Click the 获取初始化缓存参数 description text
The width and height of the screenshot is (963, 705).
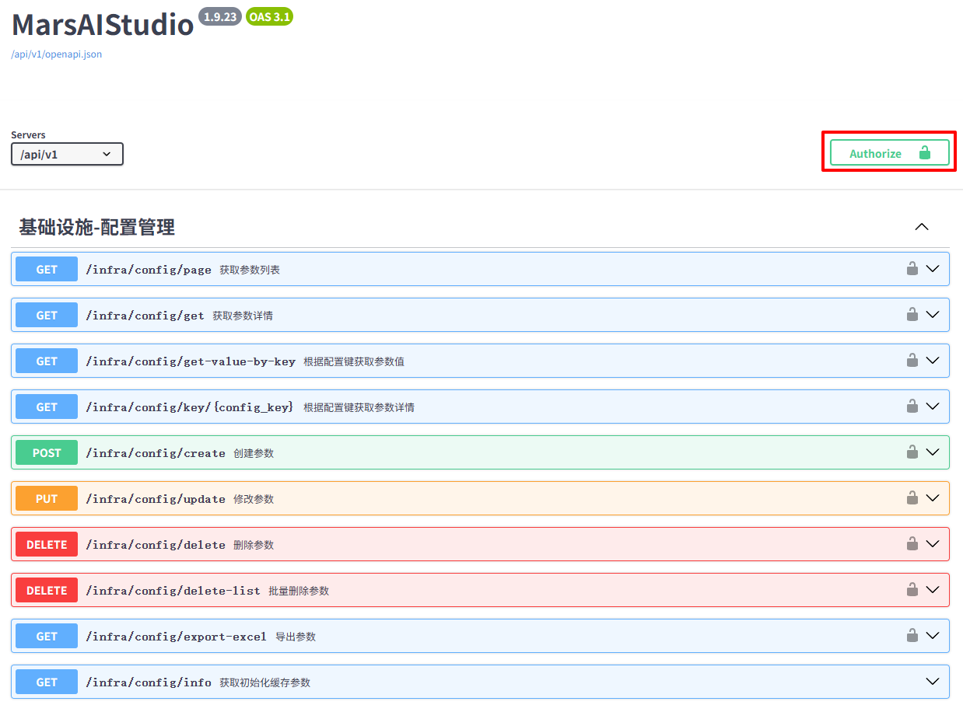[x=264, y=682]
